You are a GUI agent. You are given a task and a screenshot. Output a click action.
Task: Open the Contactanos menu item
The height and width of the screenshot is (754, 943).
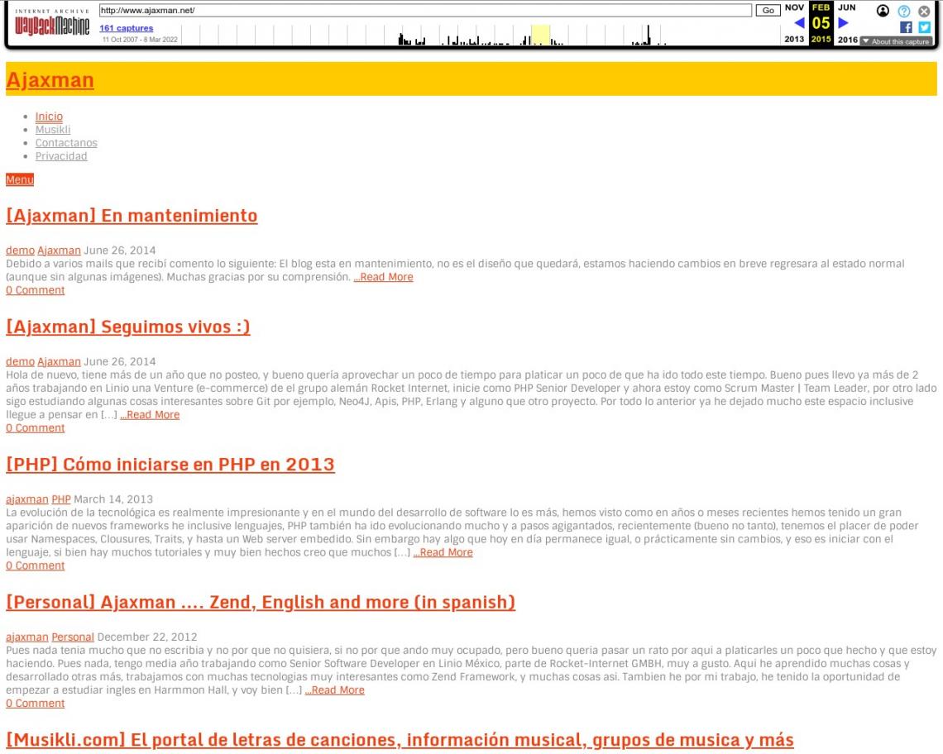coord(66,143)
